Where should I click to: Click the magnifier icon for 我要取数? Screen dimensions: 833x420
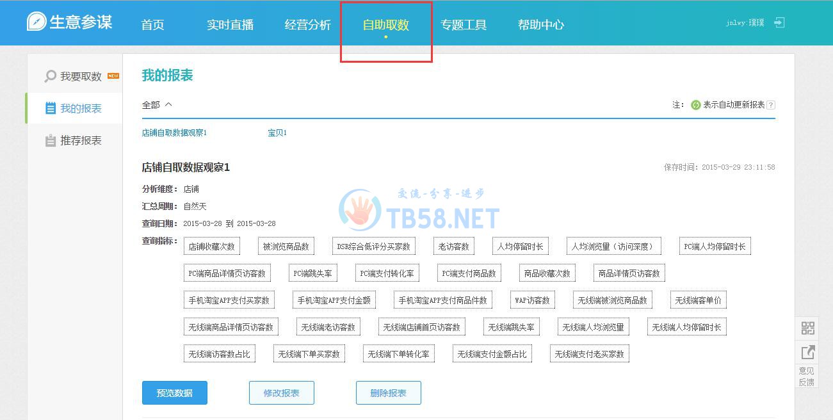point(50,77)
